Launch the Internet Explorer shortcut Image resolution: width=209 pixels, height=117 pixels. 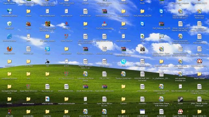click(x=9, y=36)
